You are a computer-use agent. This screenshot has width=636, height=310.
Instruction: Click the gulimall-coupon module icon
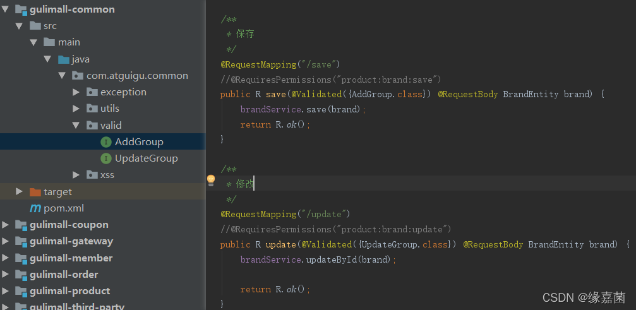pyautogui.click(x=21, y=225)
